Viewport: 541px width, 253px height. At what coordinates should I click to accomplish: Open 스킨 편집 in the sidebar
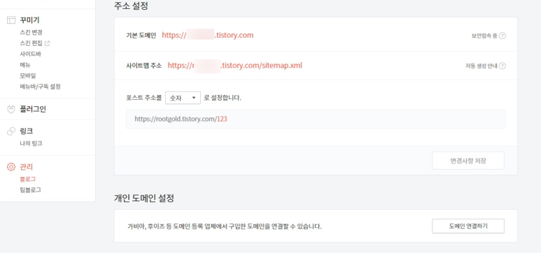[31, 43]
